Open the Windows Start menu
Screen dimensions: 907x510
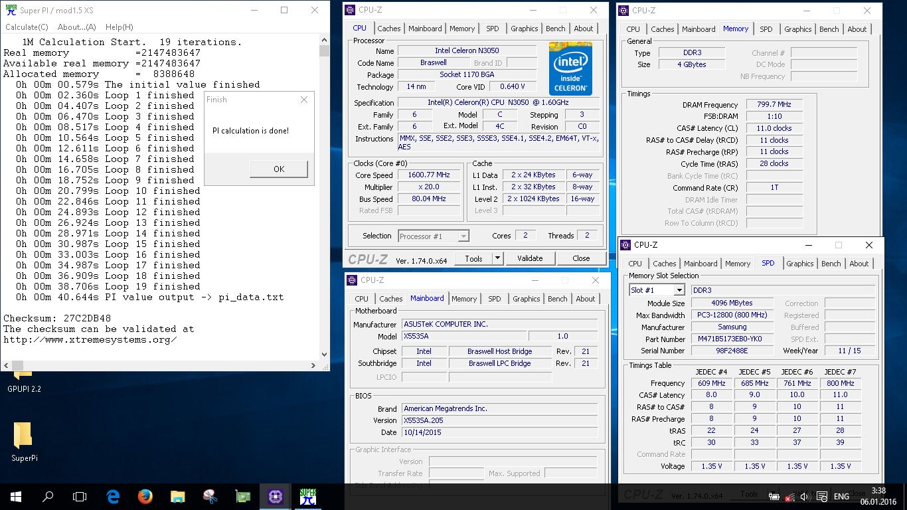15,496
